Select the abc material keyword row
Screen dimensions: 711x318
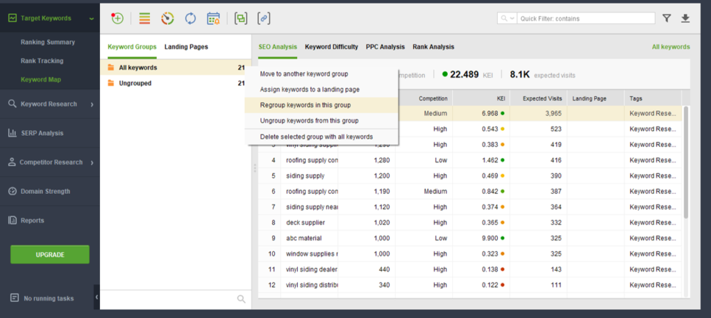[x=470, y=238]
